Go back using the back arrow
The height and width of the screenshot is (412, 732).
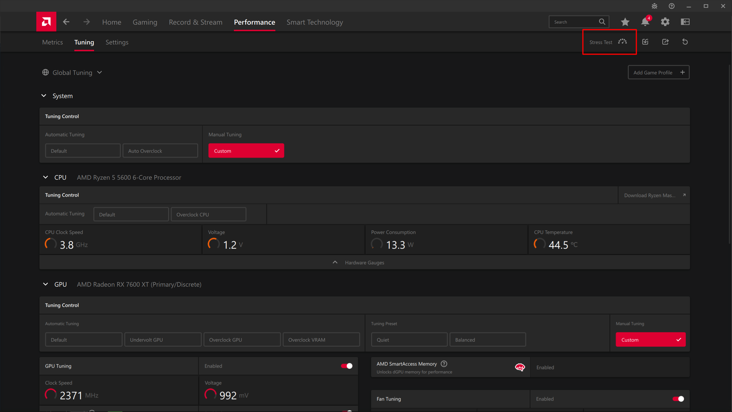point(66,22)
